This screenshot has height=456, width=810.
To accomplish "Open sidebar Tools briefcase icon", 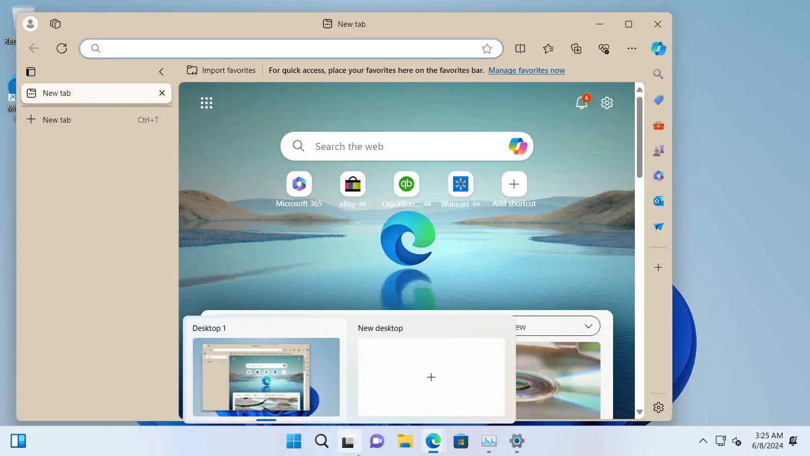I will (x=658, y=125).
